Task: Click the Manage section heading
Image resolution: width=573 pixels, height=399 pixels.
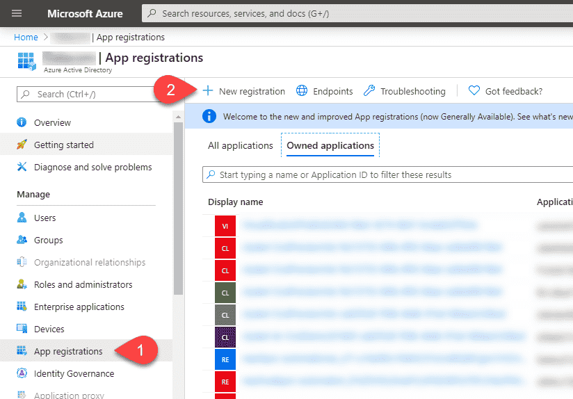Action: (x=33, y=195)
